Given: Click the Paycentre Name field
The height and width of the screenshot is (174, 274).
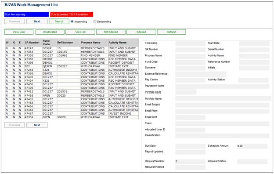Looking at the screenshot, I should click(222, 86).
